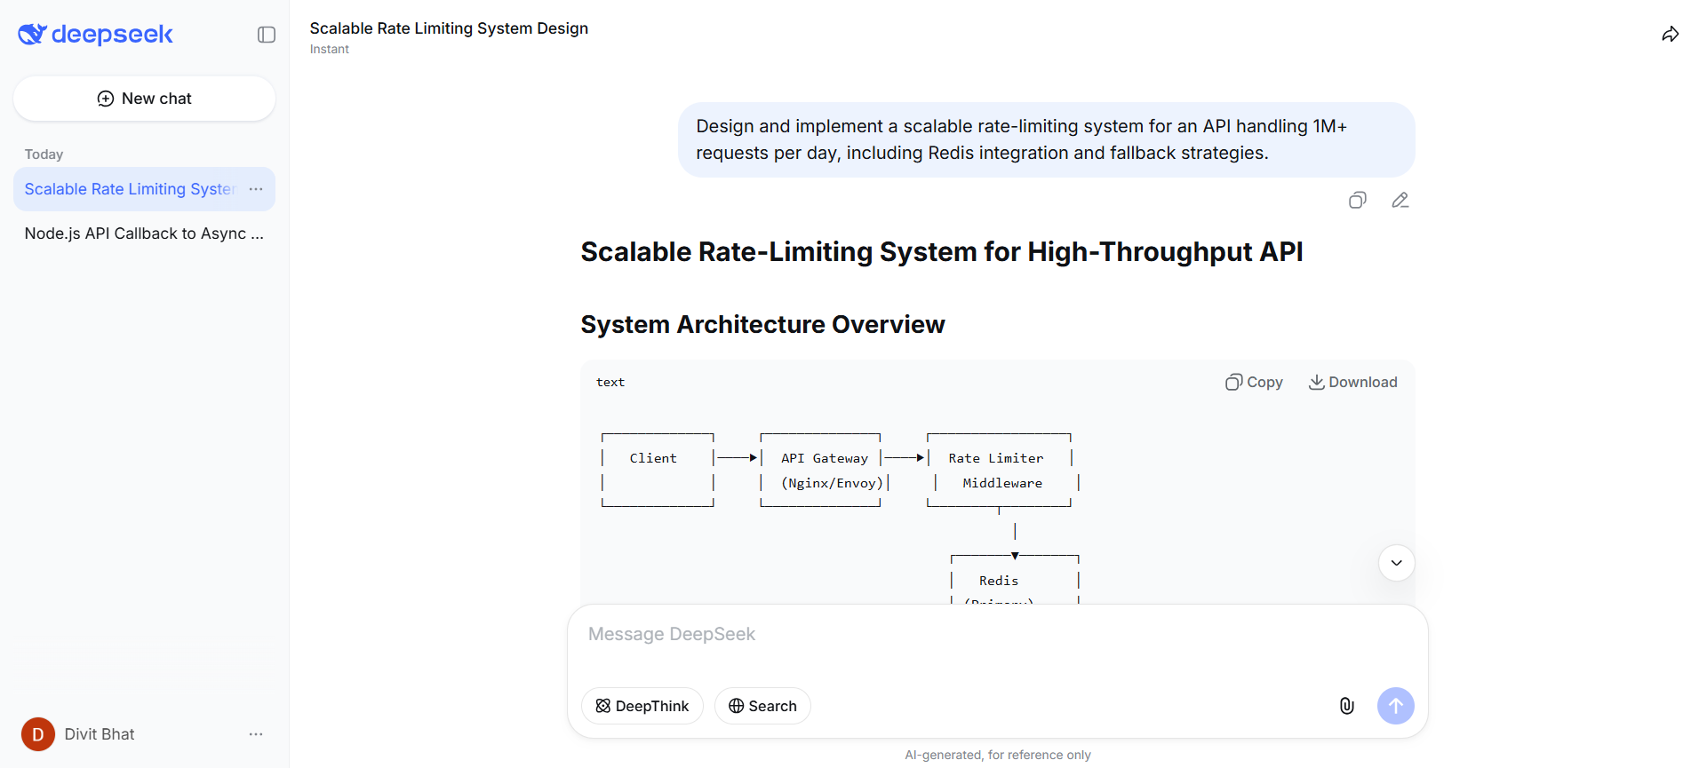Copy the architecture code block
The image size is (1691, 768).
point(1254,382)
